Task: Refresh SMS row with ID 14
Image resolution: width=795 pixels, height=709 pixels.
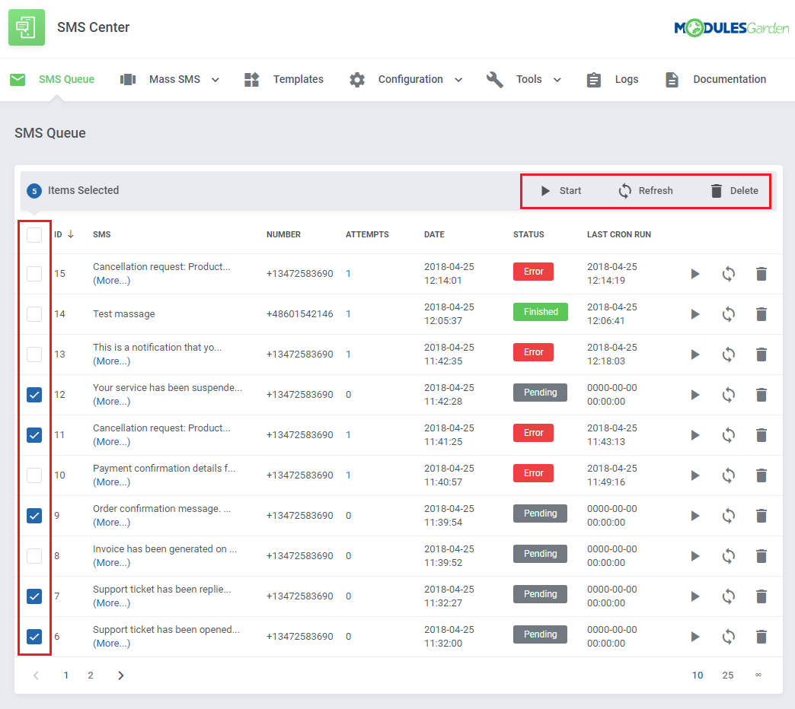Action: tap(729, 314)
